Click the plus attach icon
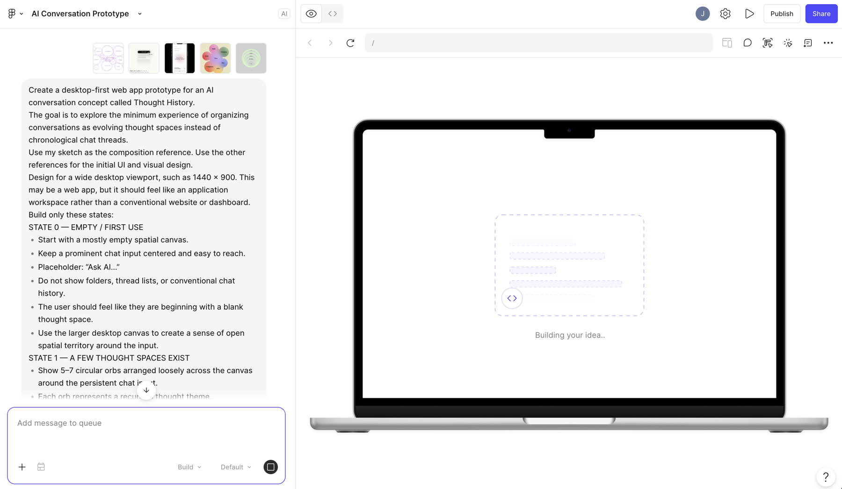 22,467
